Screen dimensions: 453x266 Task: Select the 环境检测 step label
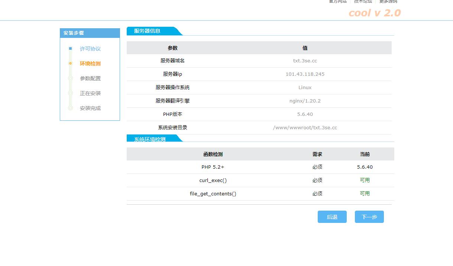90,64
